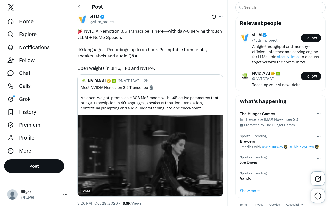This screenshot has height=206, width=330.
Task: Open the Grok icon in post header
Action: tap(214, 17)
